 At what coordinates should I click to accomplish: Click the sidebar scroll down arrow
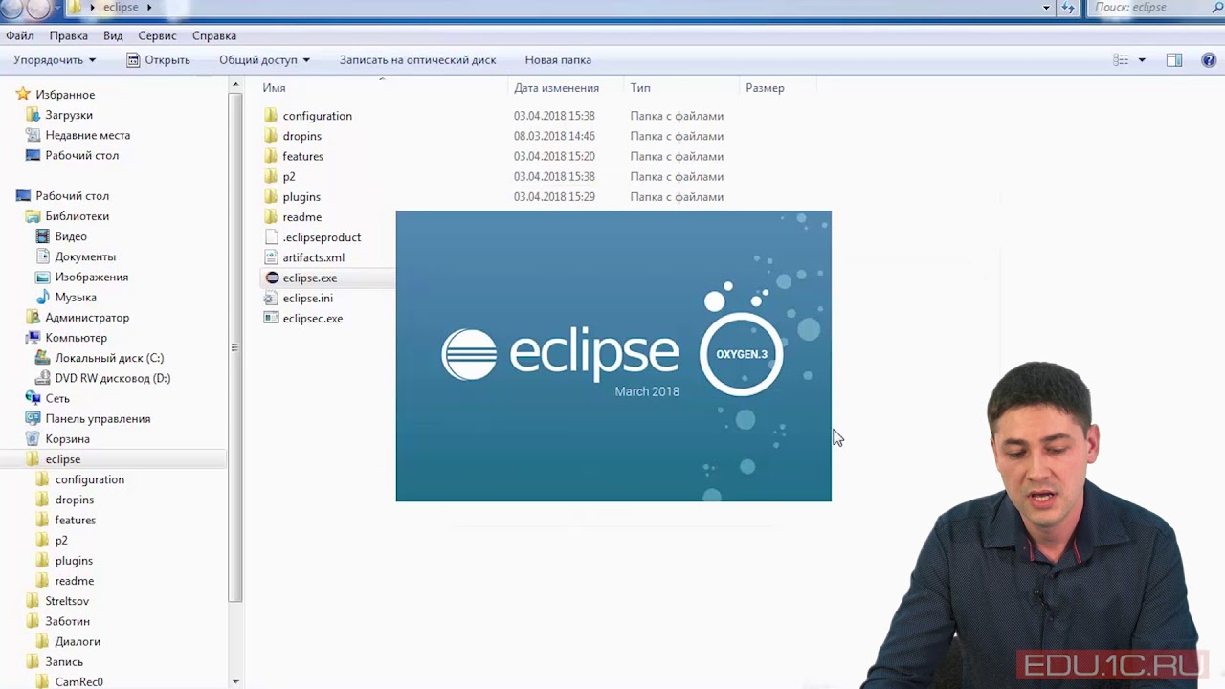(x=235, y=681)
